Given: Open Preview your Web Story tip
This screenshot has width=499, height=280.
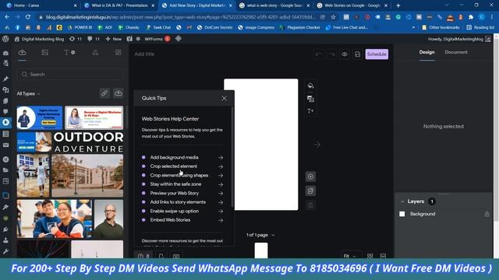Looking at the screenshot, I should pos(182,193).
